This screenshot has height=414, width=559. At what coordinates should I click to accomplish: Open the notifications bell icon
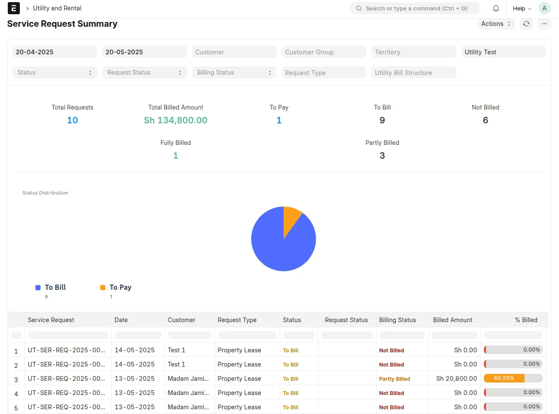click(496, 8)
